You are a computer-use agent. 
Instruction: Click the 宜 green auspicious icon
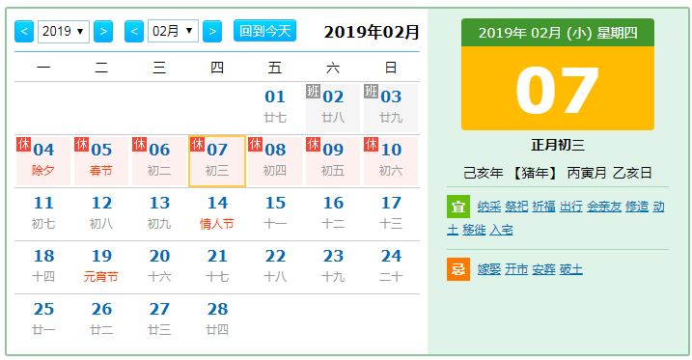pos(458,207)
